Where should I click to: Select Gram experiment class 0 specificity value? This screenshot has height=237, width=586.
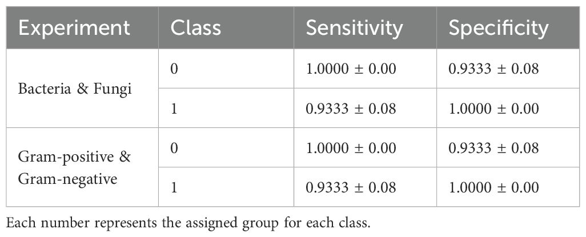coord(493,148)
